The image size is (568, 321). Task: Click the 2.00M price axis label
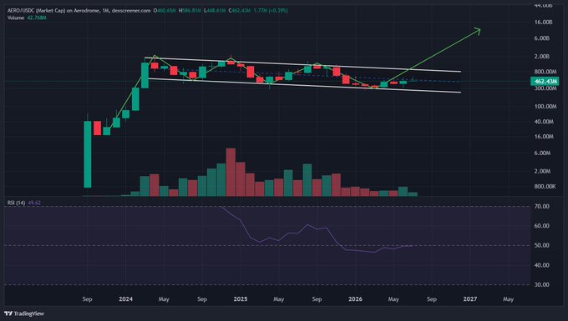[542, 171]
